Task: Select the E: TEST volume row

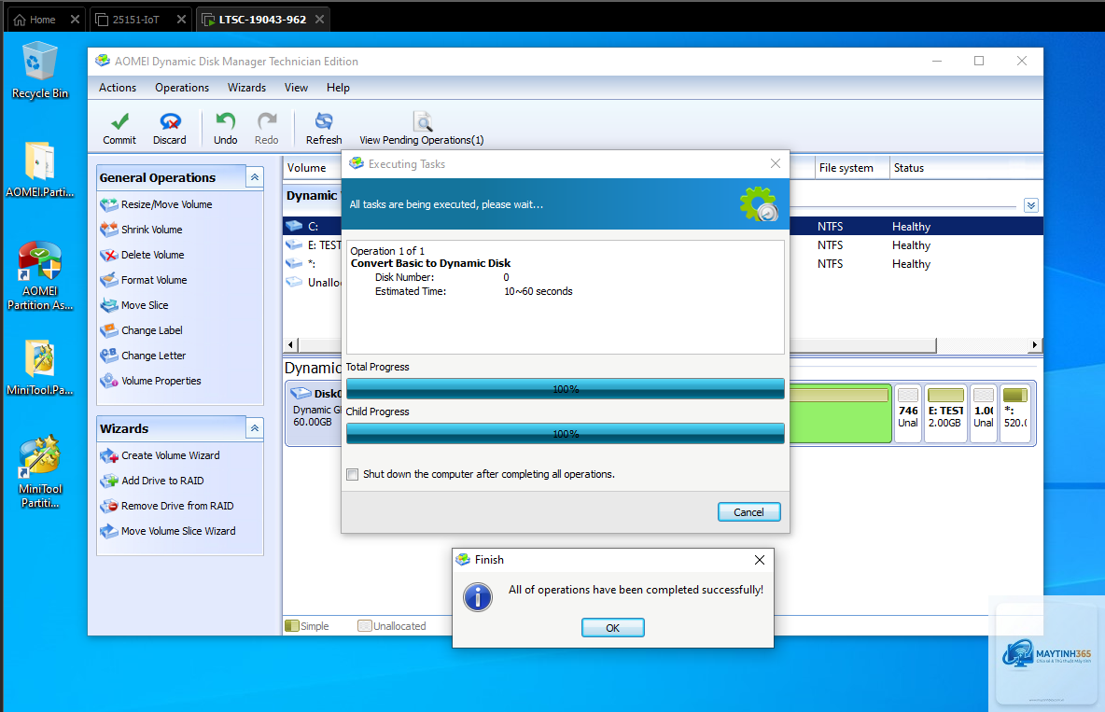Action: [662, 245]
